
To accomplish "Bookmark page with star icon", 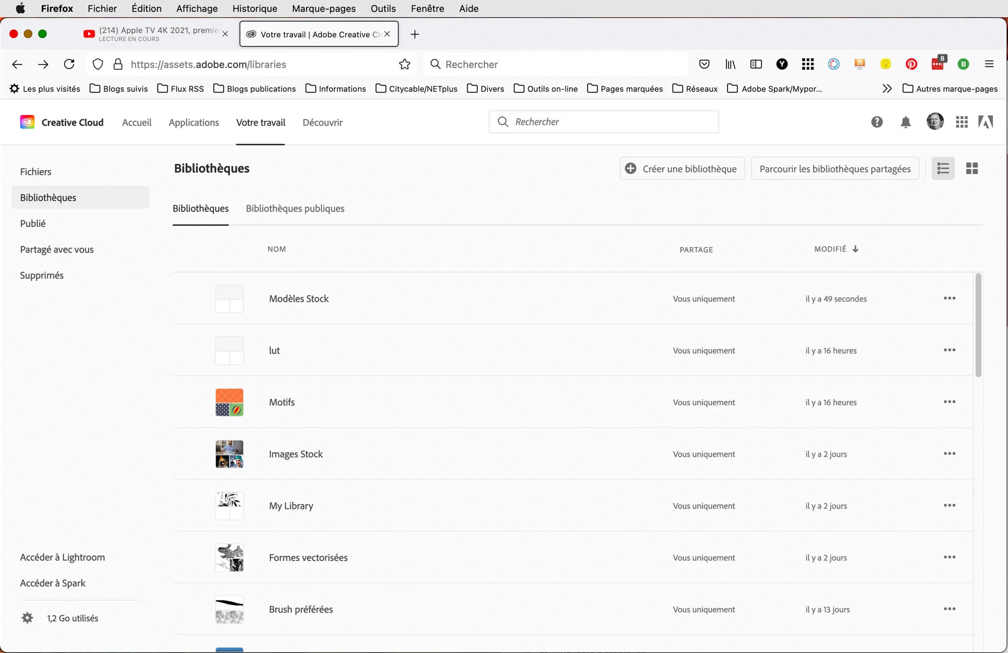I will click(405, 64).
